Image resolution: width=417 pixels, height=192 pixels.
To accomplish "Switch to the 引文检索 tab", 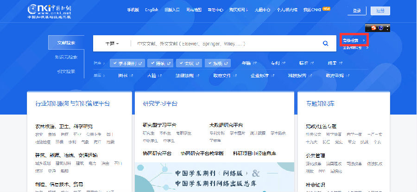I will [66, 71].
